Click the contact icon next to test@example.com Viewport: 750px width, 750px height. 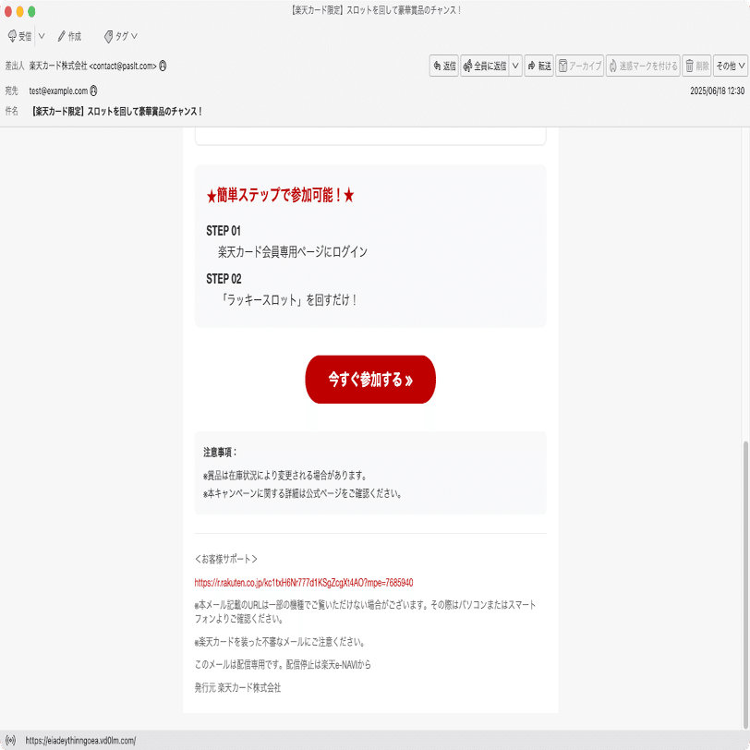pos(94,91)
